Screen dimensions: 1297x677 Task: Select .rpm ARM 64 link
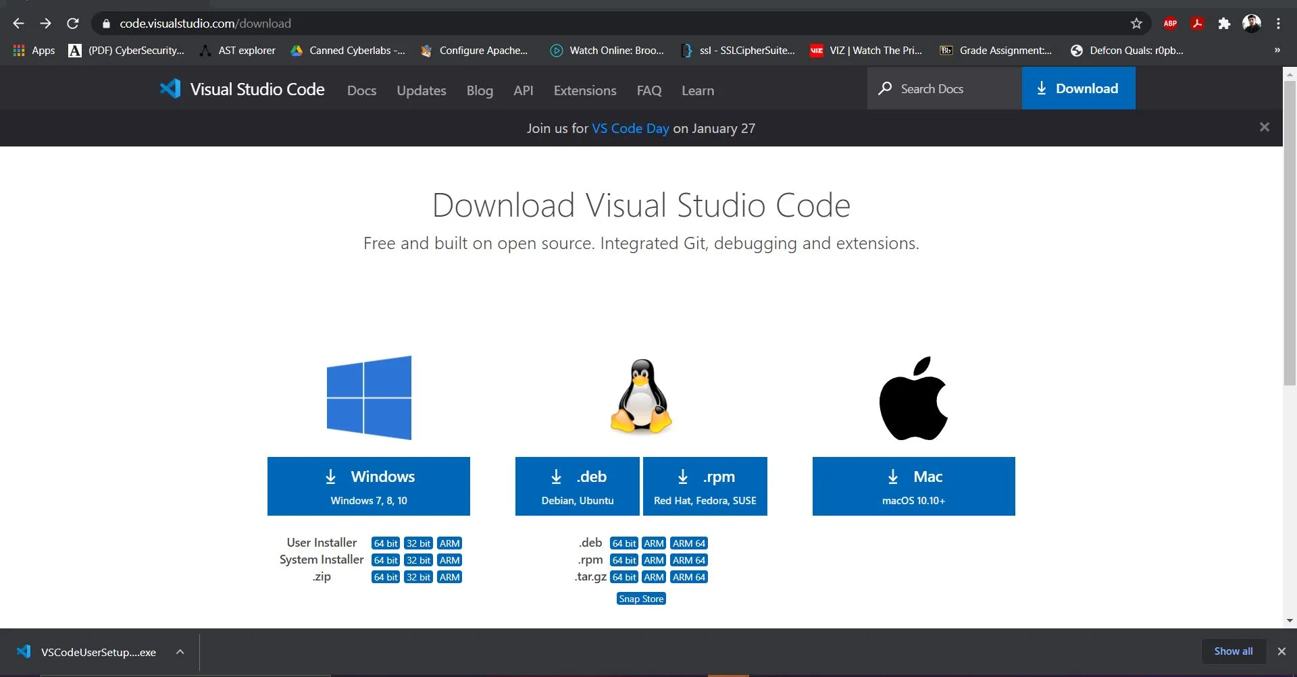689,560
